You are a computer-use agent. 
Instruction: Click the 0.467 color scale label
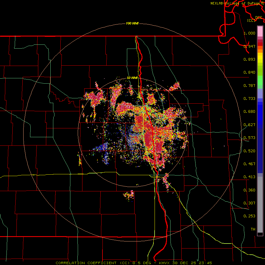click(x=249, y=164)
